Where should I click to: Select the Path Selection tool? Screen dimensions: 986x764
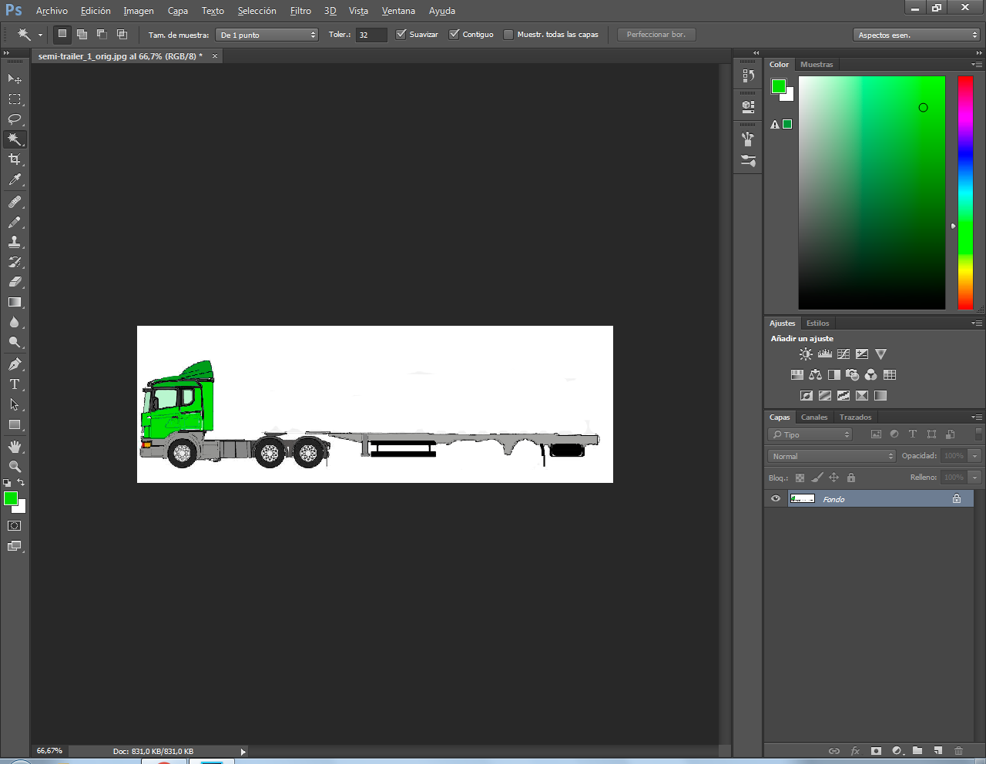point(15,404)
